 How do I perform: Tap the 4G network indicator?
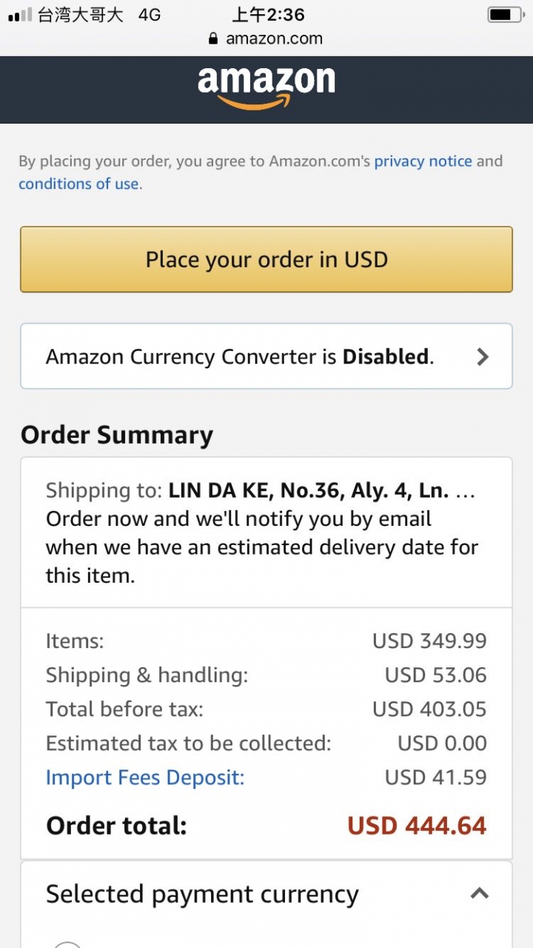(x=150, y=14)
